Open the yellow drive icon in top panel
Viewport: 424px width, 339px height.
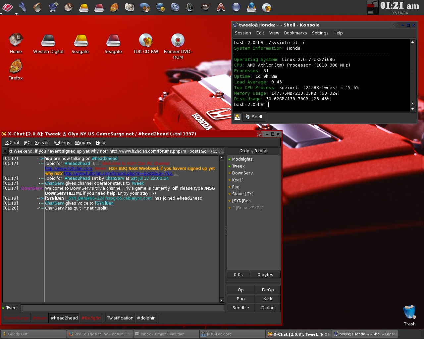coord(84,7)
